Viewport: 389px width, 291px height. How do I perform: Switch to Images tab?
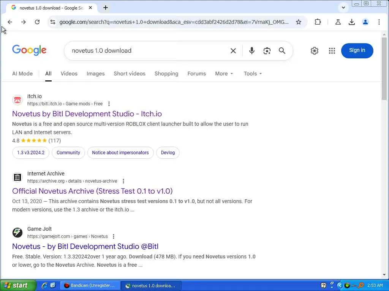pos(95,74)
